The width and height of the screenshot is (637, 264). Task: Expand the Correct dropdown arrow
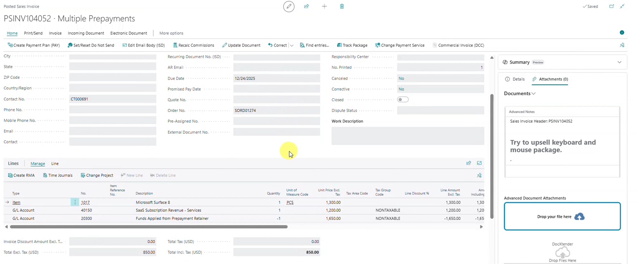(292, 46)
